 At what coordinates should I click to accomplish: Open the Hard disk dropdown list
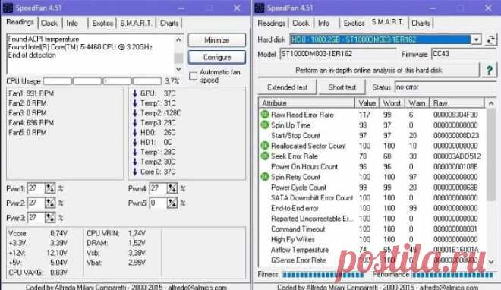coord(476,39)
